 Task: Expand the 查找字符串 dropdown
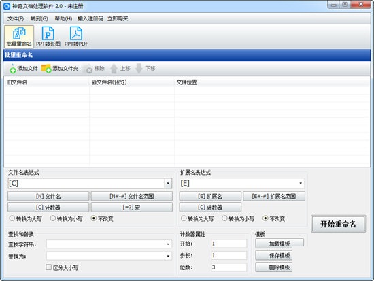168,244
